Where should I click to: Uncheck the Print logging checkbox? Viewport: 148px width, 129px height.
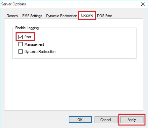click(x=20, y=37)
